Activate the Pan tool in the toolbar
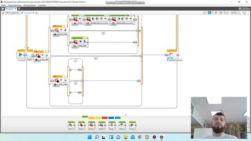251x141 pixels. tap(213, 13)
